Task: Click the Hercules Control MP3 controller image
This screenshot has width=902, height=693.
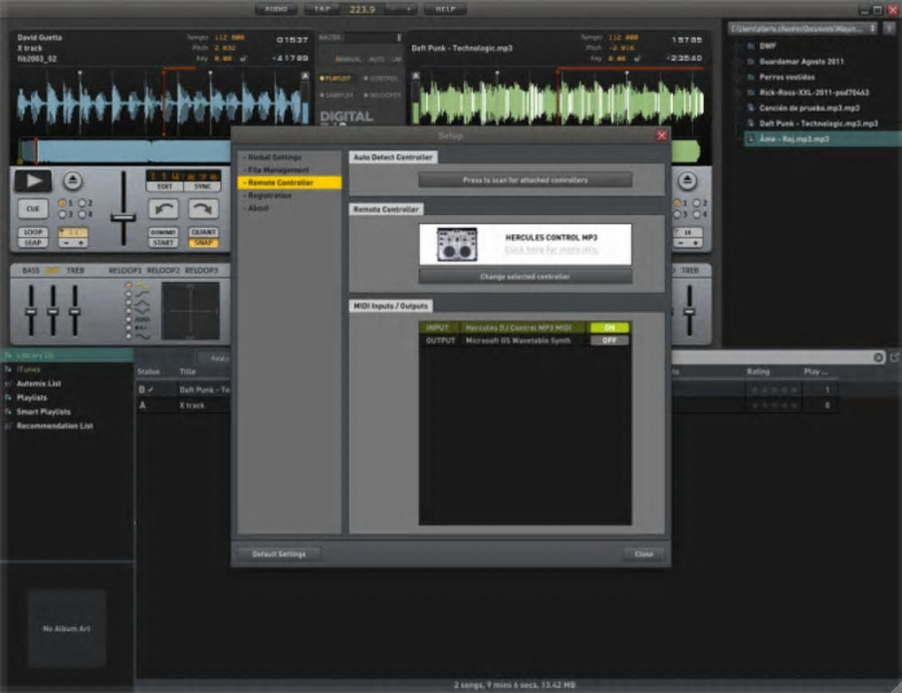Action: 457,245
